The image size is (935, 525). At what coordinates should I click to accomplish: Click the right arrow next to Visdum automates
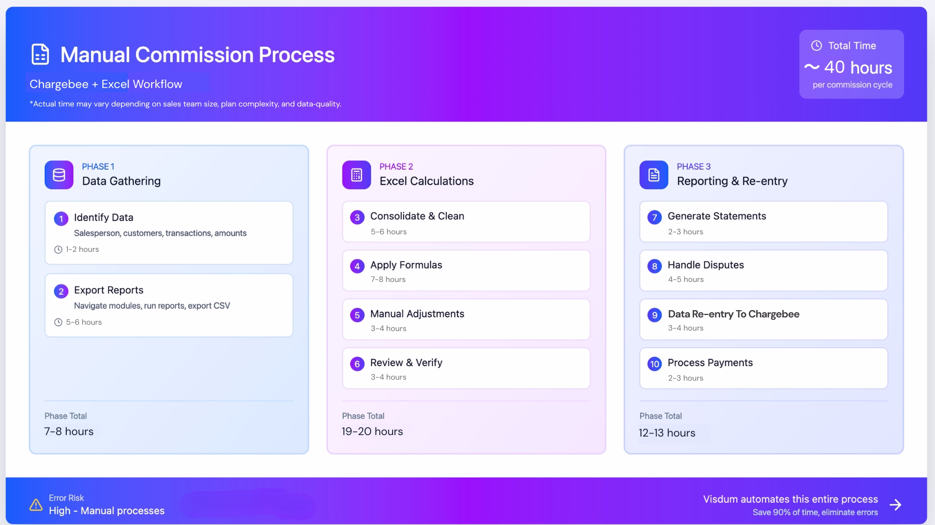(895, 505)
